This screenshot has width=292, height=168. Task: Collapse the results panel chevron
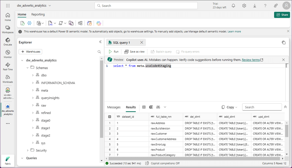(285, 107)
